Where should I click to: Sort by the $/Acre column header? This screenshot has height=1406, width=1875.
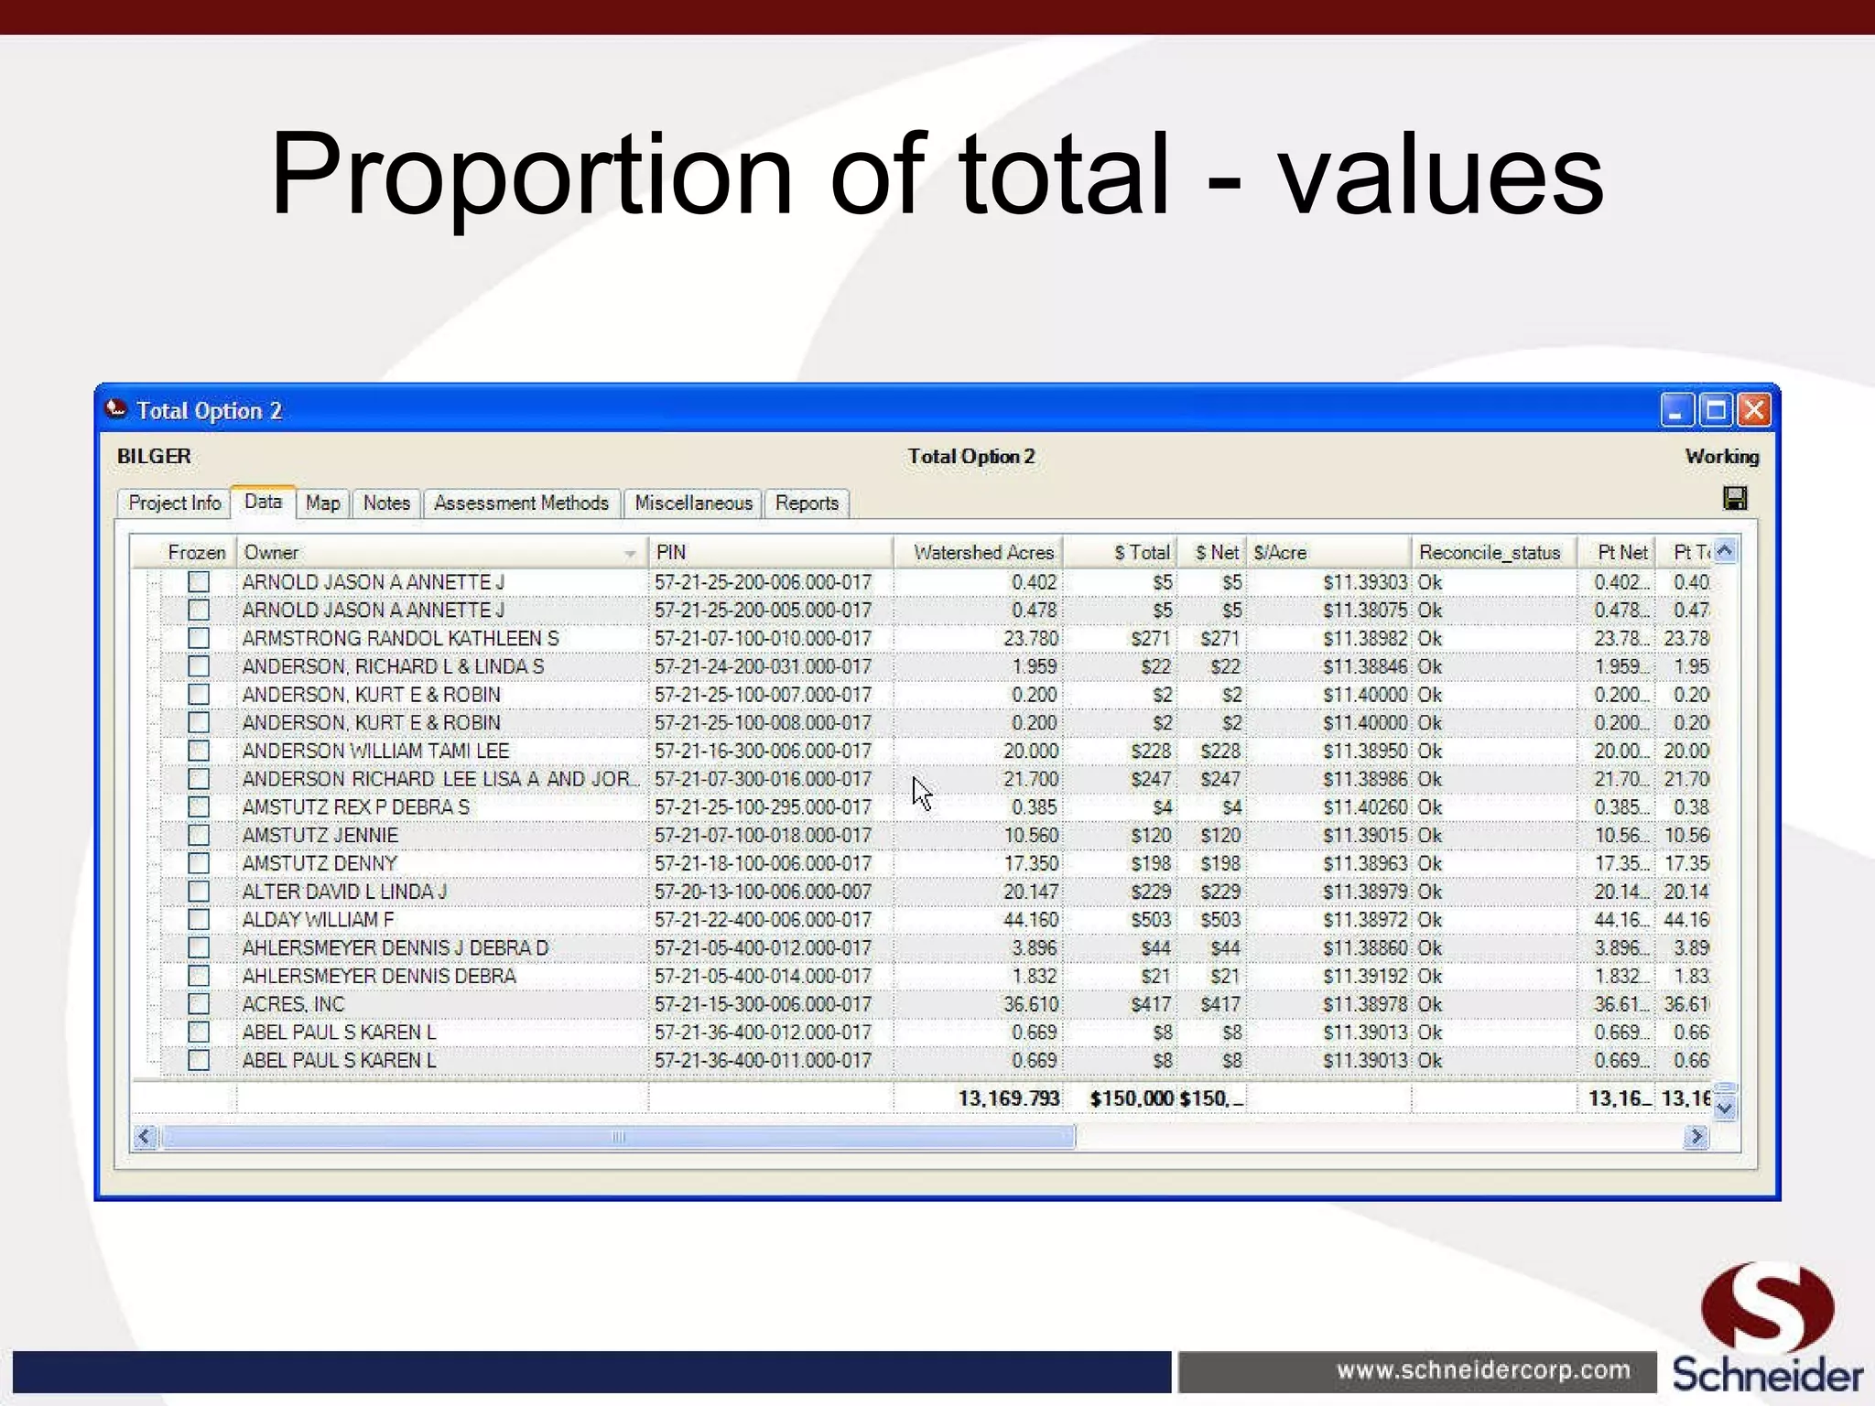[1328, 552]
